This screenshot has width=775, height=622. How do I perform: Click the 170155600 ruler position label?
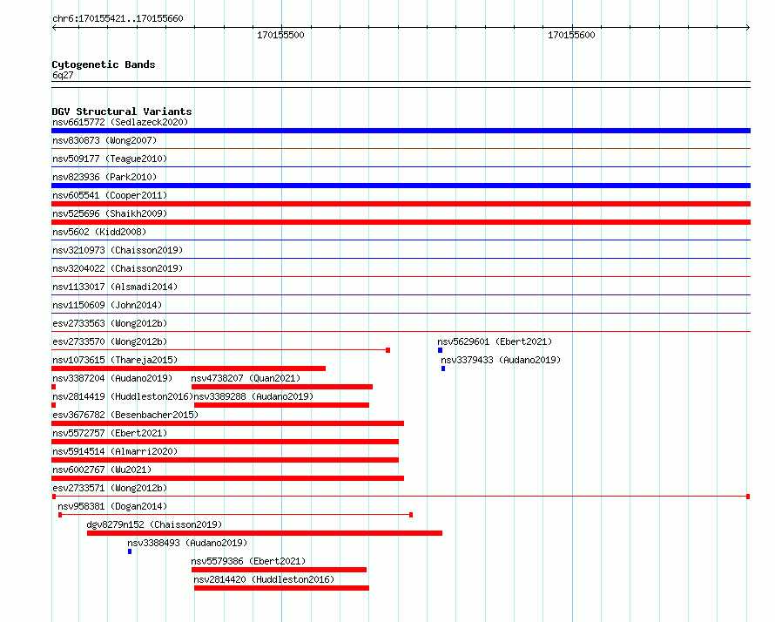[x=571, y=35]
